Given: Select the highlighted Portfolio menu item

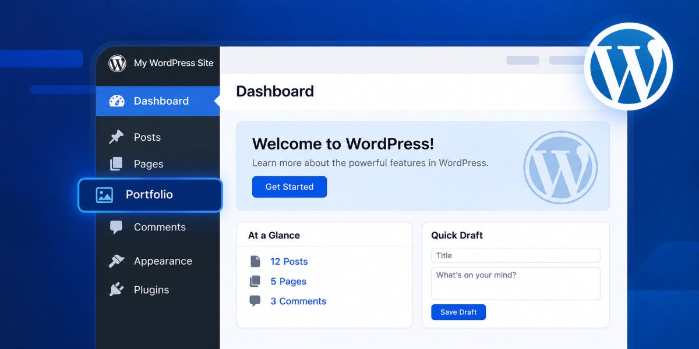Looking at the screenshot, I should pos(150,195).
